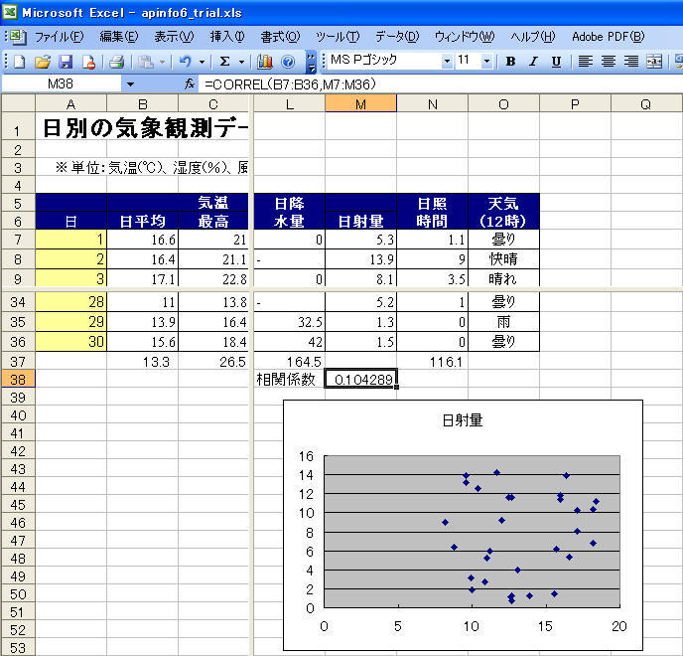
Task: Open the Chart Wizard icon
Action: 265,62
